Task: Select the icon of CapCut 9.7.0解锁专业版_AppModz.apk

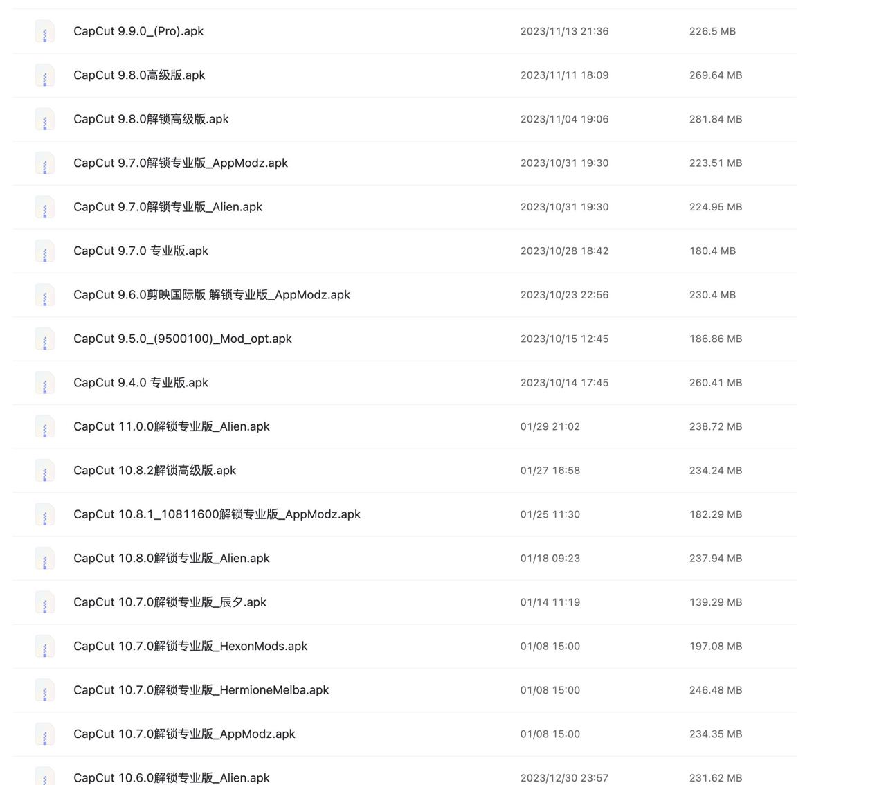Action: [44, 163]
